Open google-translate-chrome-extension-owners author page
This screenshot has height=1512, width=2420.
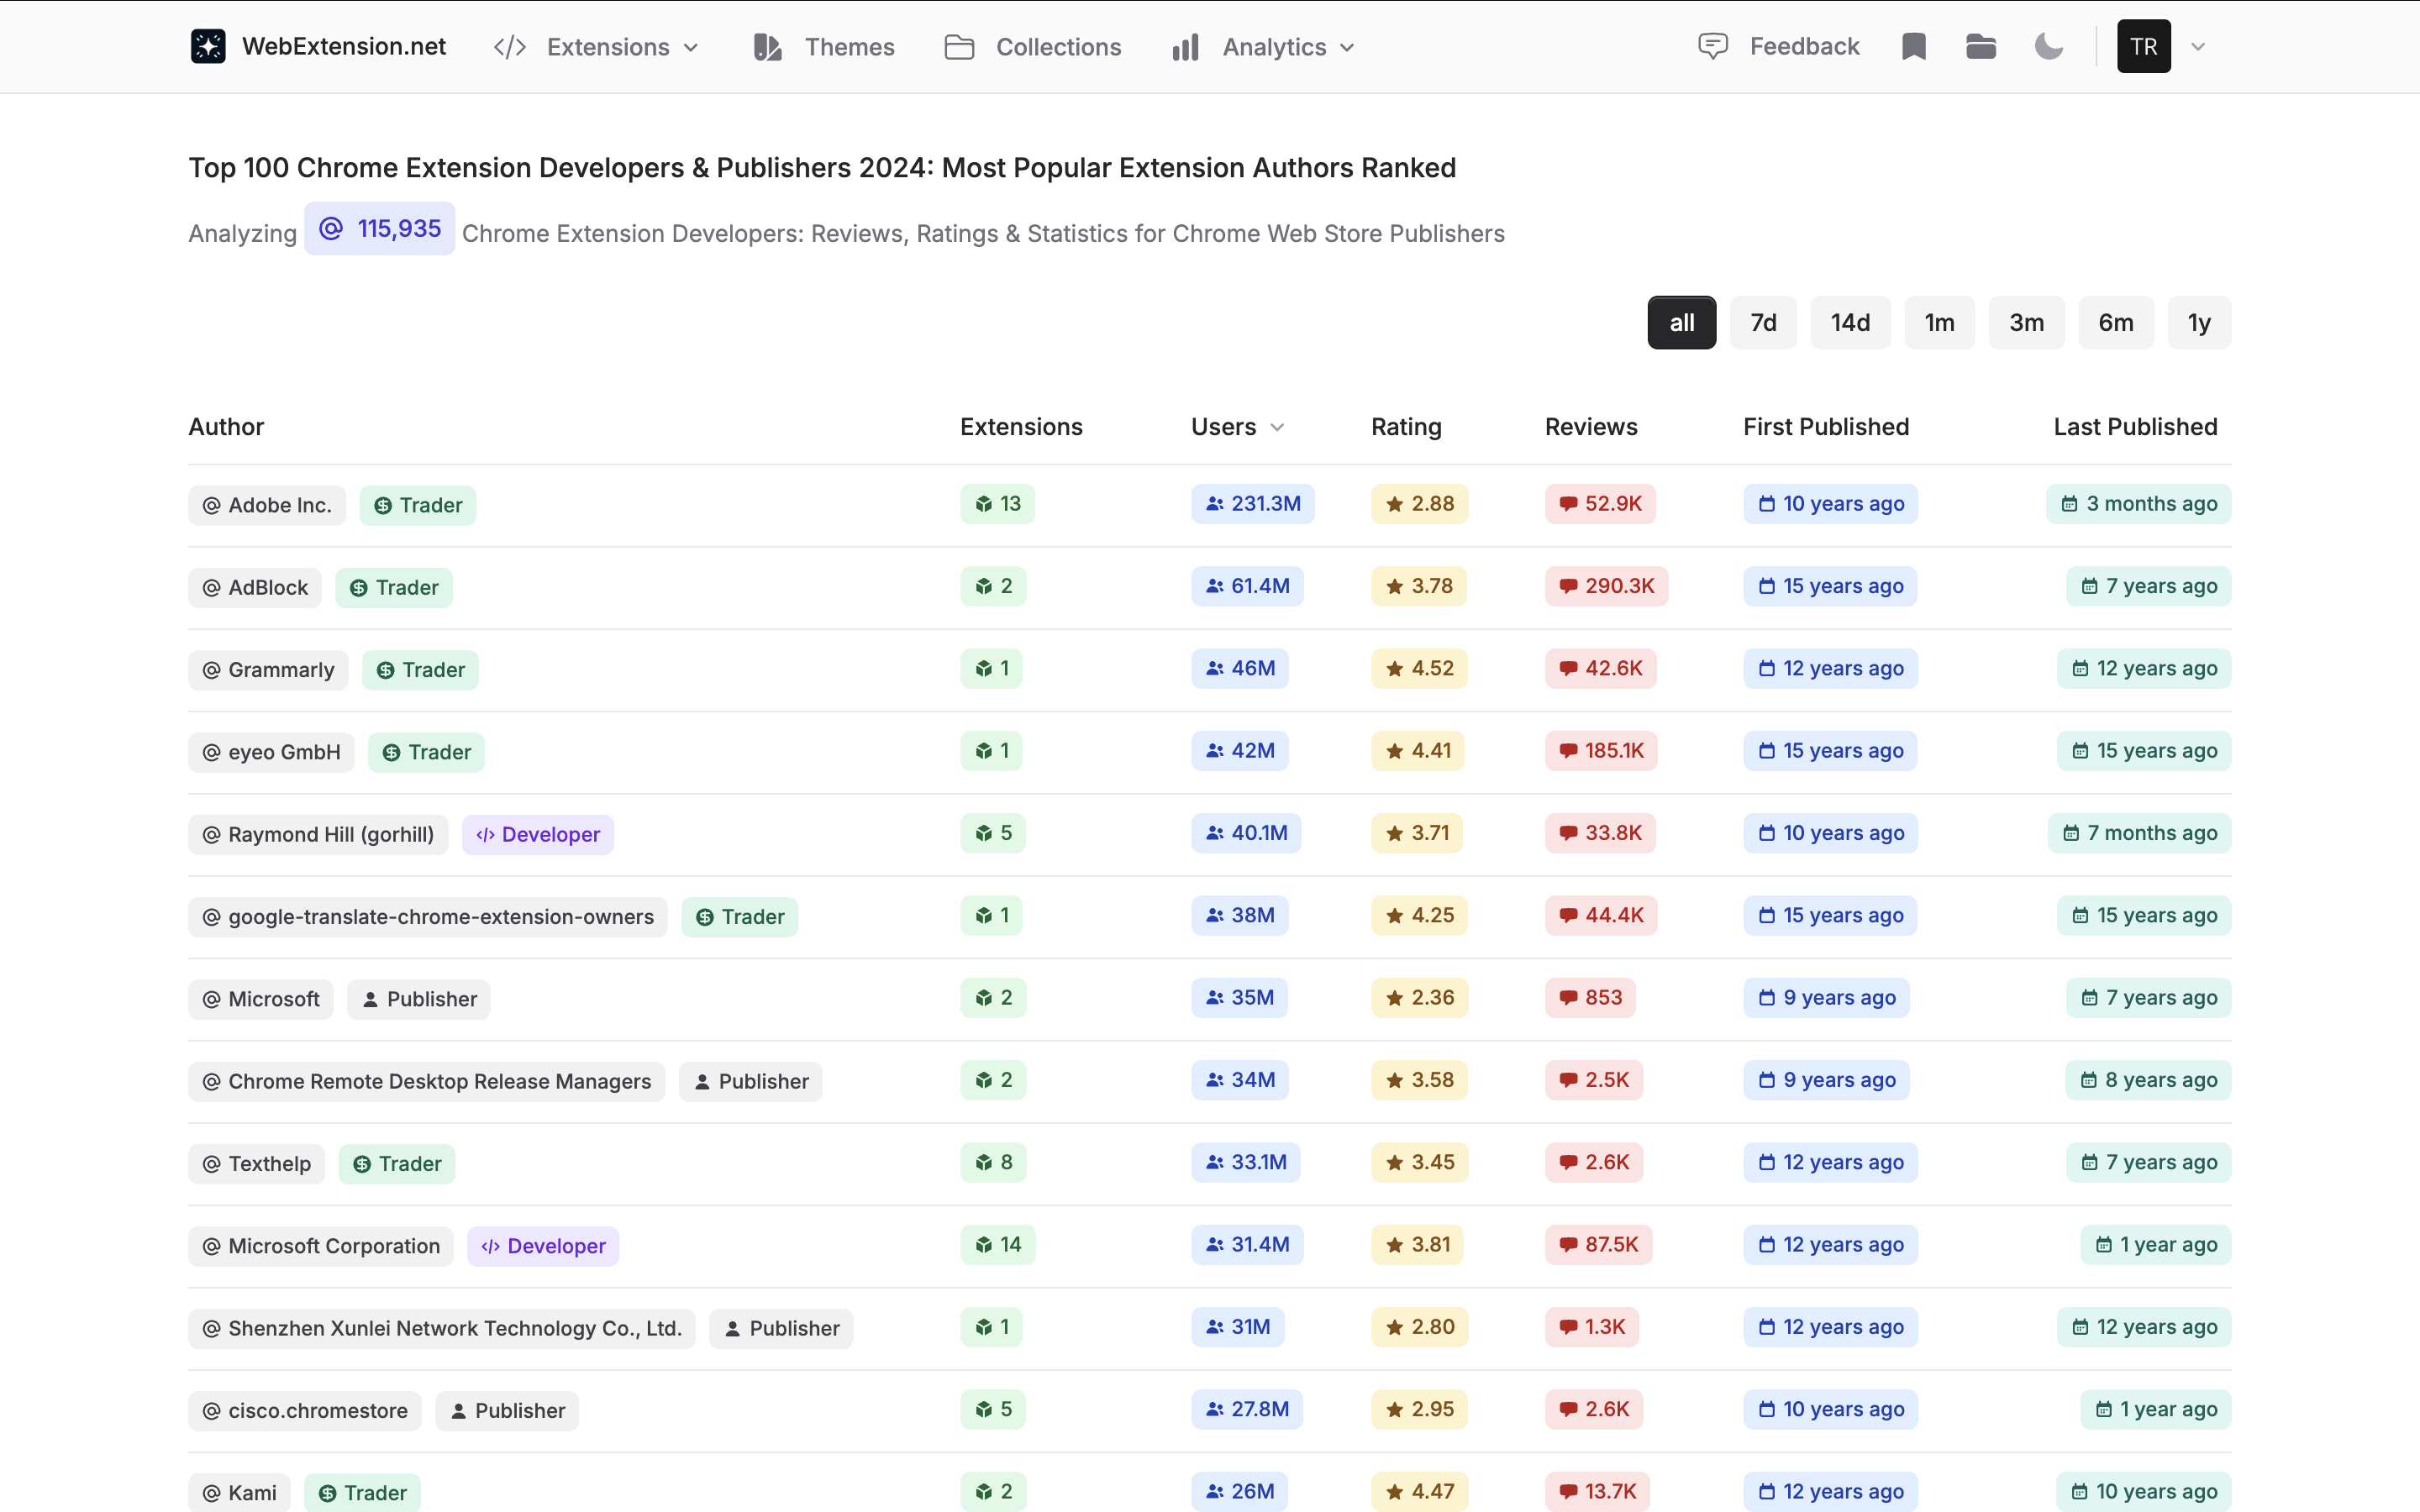tap(428, 917)
